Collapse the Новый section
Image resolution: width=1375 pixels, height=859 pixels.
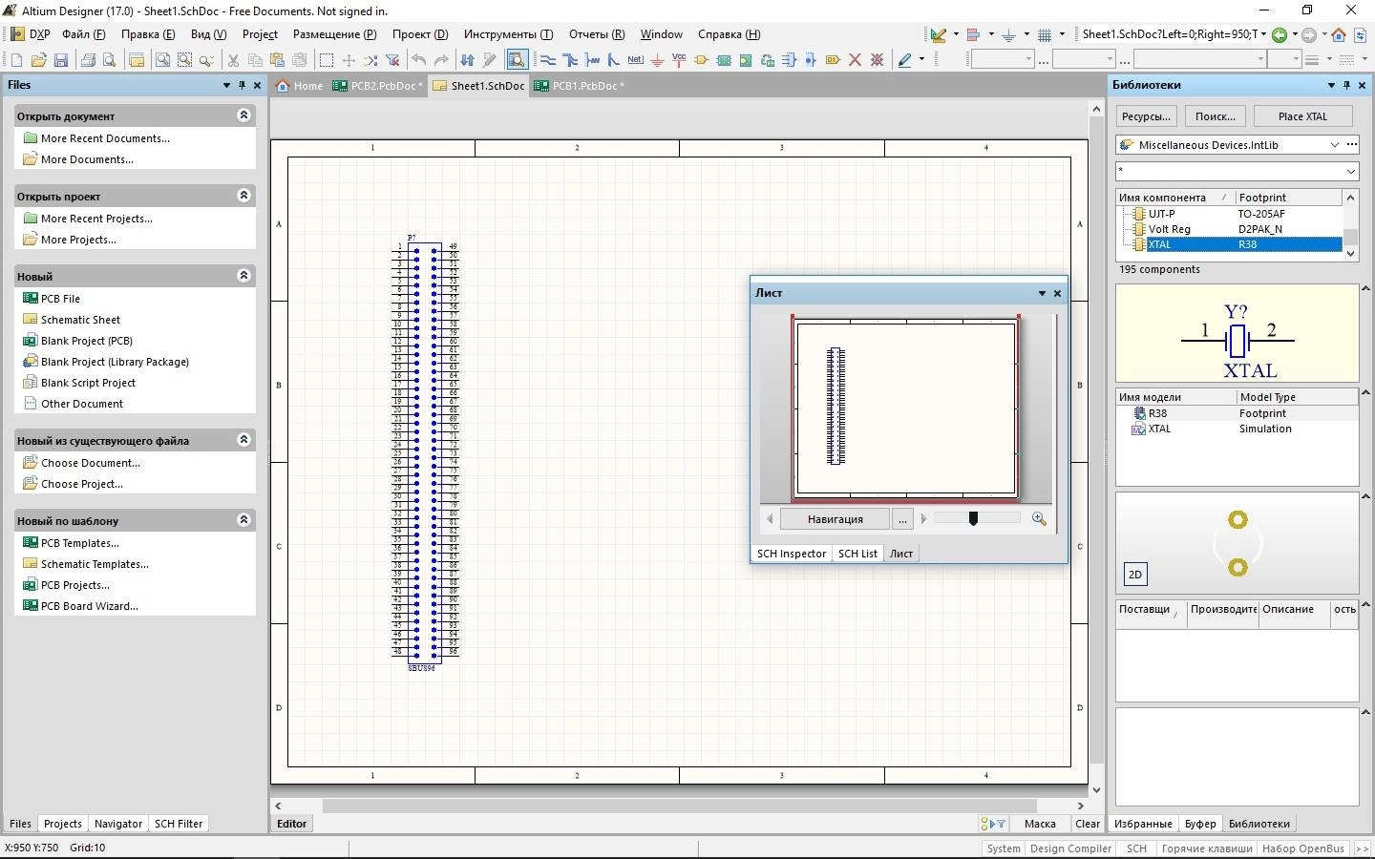[x=243, y=275]
